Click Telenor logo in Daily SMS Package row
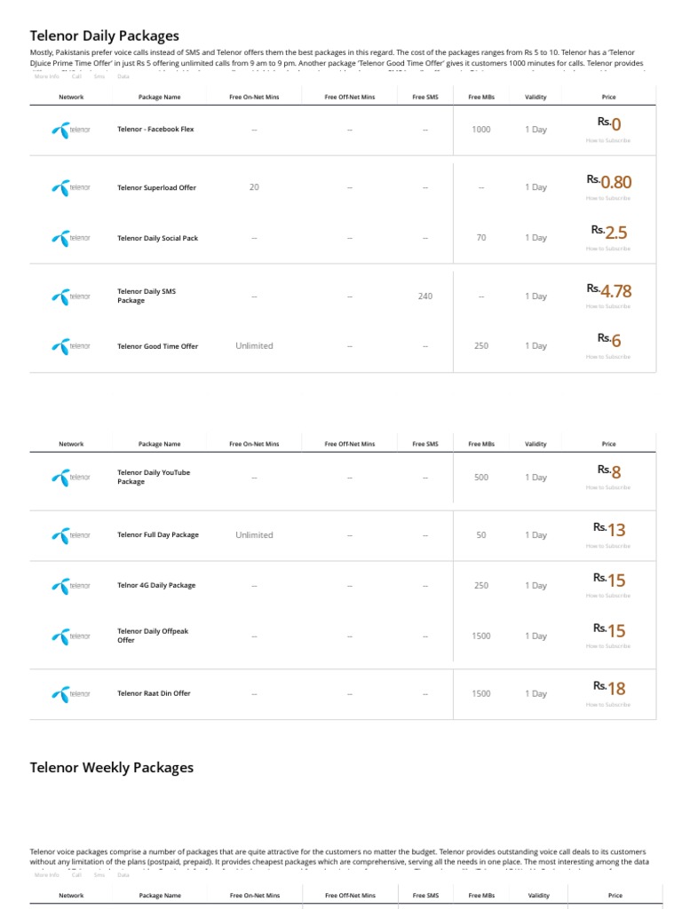This screenshot has width=682, height=909. pyautogui.click(x=71, y=296)
